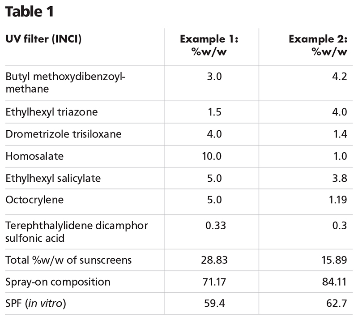Click the "UV filter (INCI)" column header
The height and width of the screenshot is (321, 358).
coord(43,39)
